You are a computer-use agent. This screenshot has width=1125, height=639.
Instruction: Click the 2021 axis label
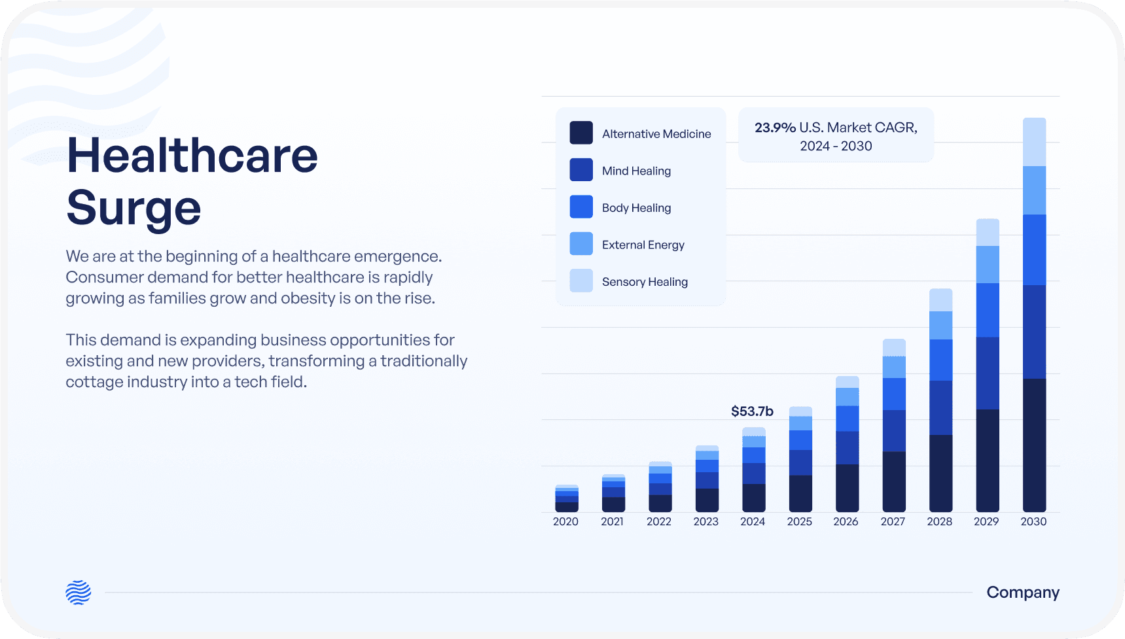(612, 521)
